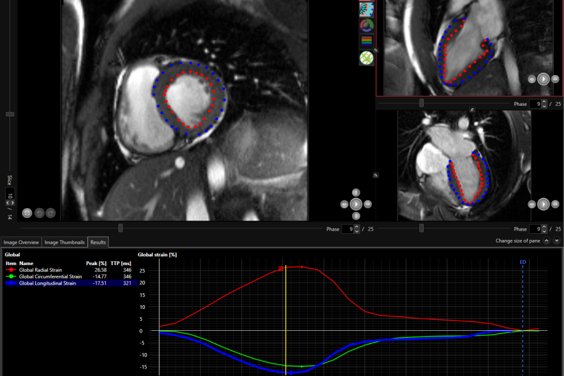Screen dimensions: 564x376
Task: Play the bottom-right four-chamber cine
Action: coord(543,204)
